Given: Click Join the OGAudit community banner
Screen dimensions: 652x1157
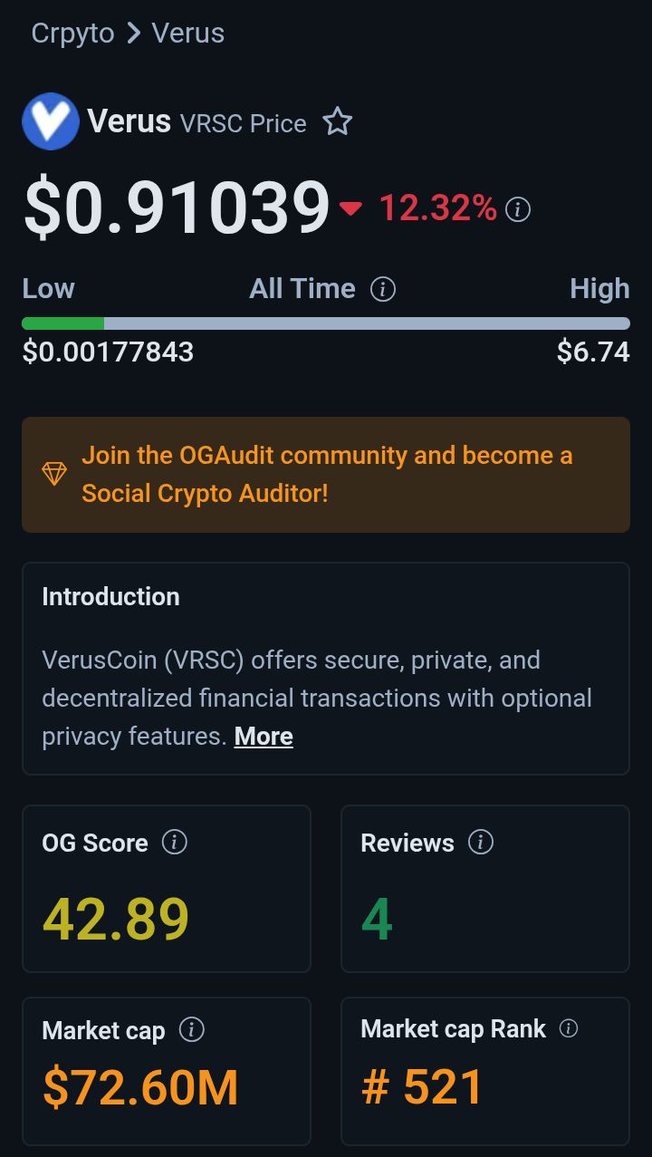Looking at the screenshot, I should [326, 474].
